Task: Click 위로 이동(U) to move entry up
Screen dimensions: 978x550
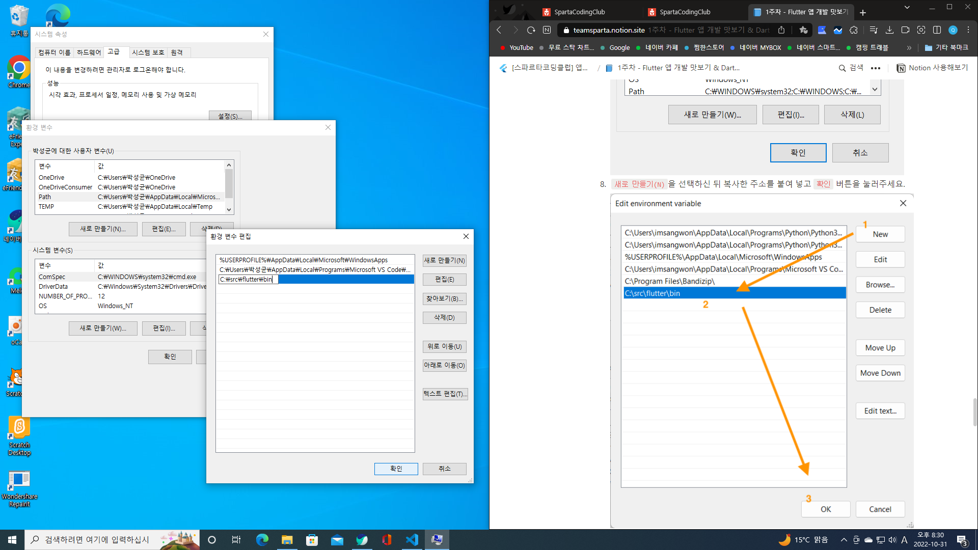Action: pos(445,347)
